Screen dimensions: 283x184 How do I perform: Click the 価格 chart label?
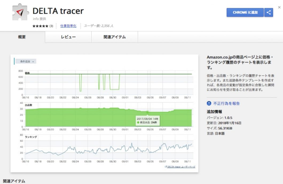[27, 73]
